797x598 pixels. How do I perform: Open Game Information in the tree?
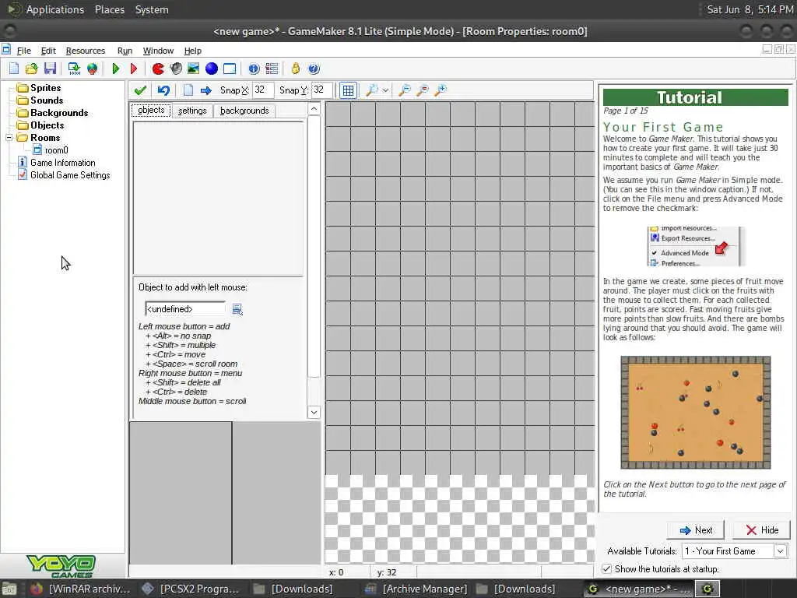click(62, 163)
